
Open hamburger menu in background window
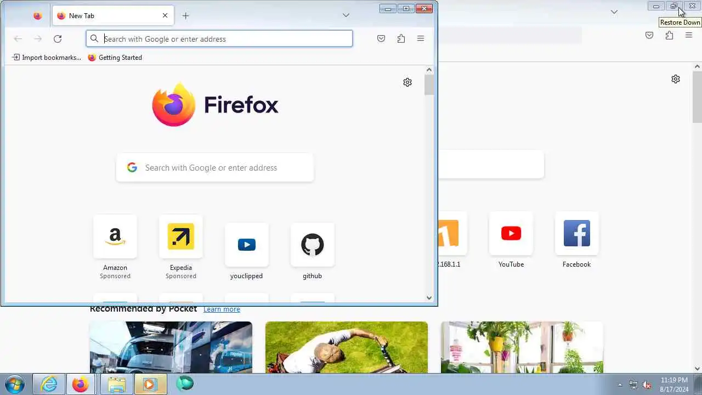689,35
